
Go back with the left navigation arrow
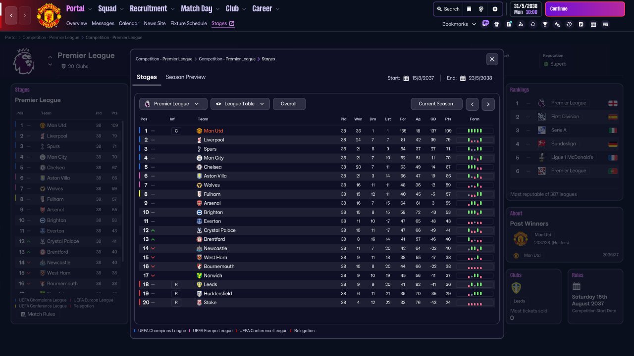click(x=11, y=15)
